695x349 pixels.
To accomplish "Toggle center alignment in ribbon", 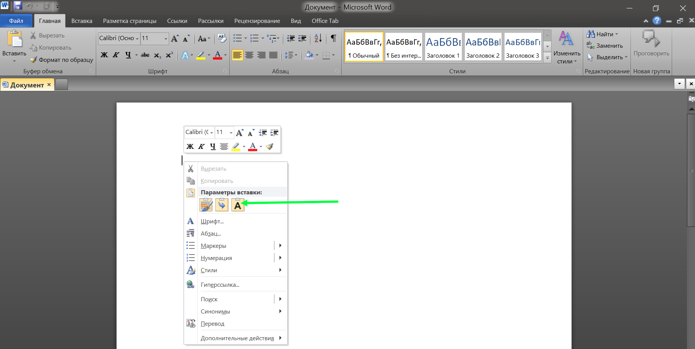I will (x=249, y=55).
